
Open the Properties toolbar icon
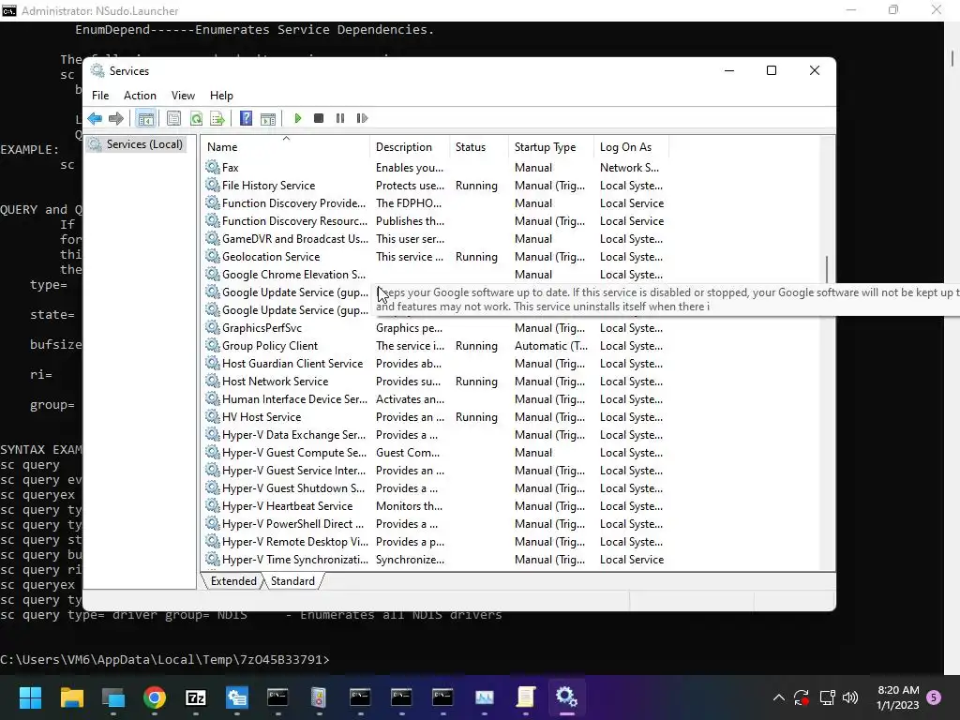tap(173, 118)
